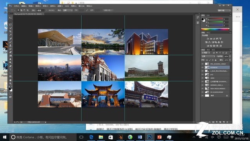
Task: Select the Horizontal Type tool
Action: [x=11, y=70]
